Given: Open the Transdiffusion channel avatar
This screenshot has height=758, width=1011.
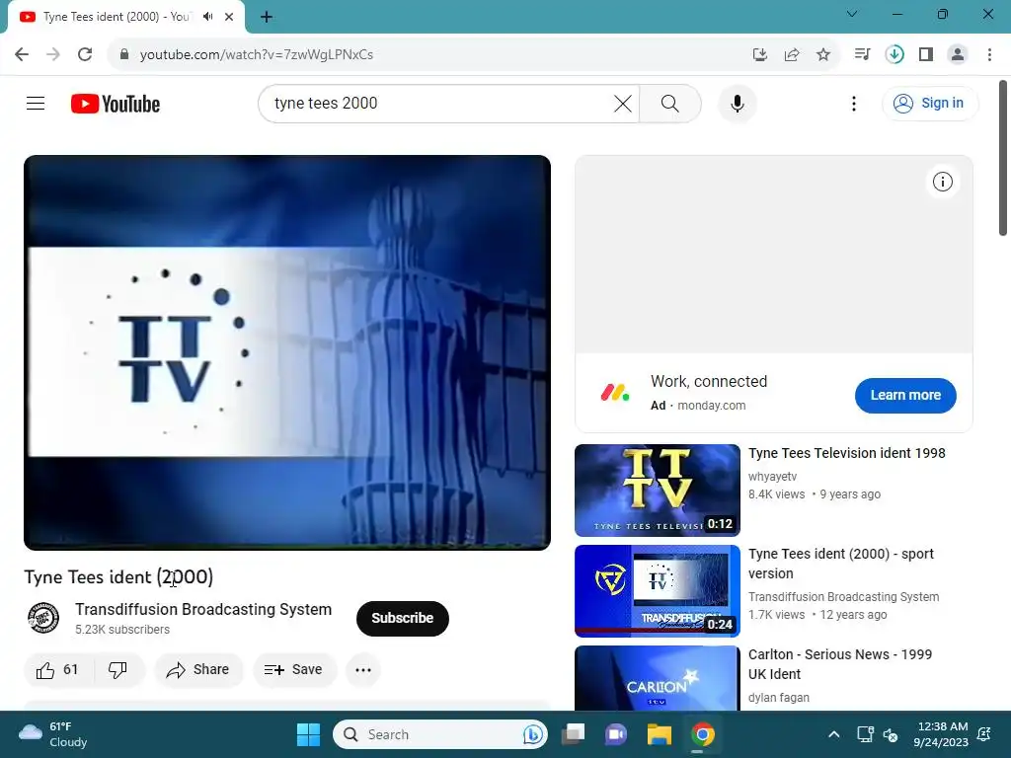Looking at the screenshot, I should (x=43, y=618).
